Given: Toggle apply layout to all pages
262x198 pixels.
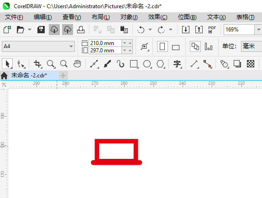Looking at the screenshot, I should tap(195, 46).
